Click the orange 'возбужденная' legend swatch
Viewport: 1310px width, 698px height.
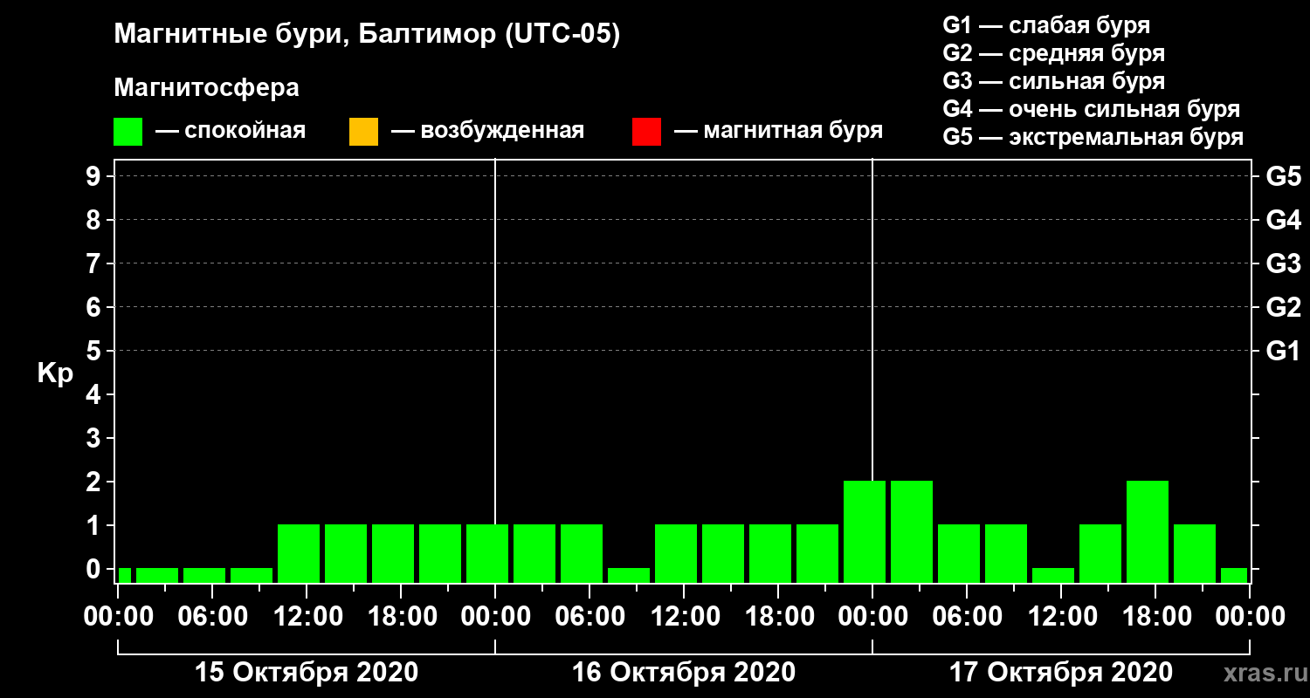tap(363, 132)
